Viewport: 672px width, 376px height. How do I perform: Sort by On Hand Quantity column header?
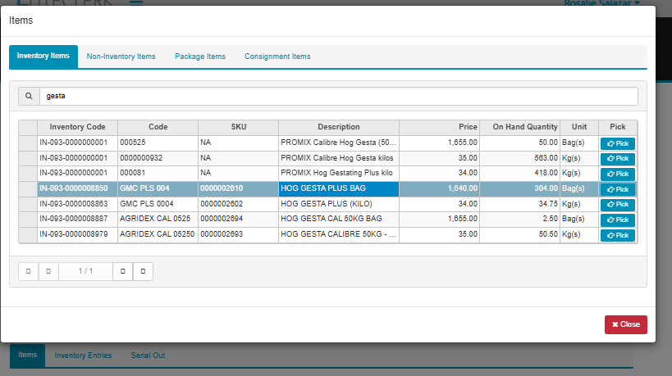pos(520,127)
